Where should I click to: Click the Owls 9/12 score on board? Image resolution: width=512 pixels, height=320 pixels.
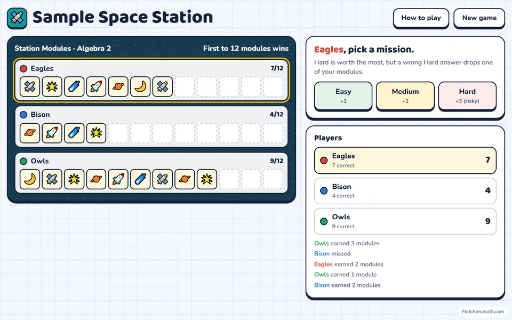277,161
